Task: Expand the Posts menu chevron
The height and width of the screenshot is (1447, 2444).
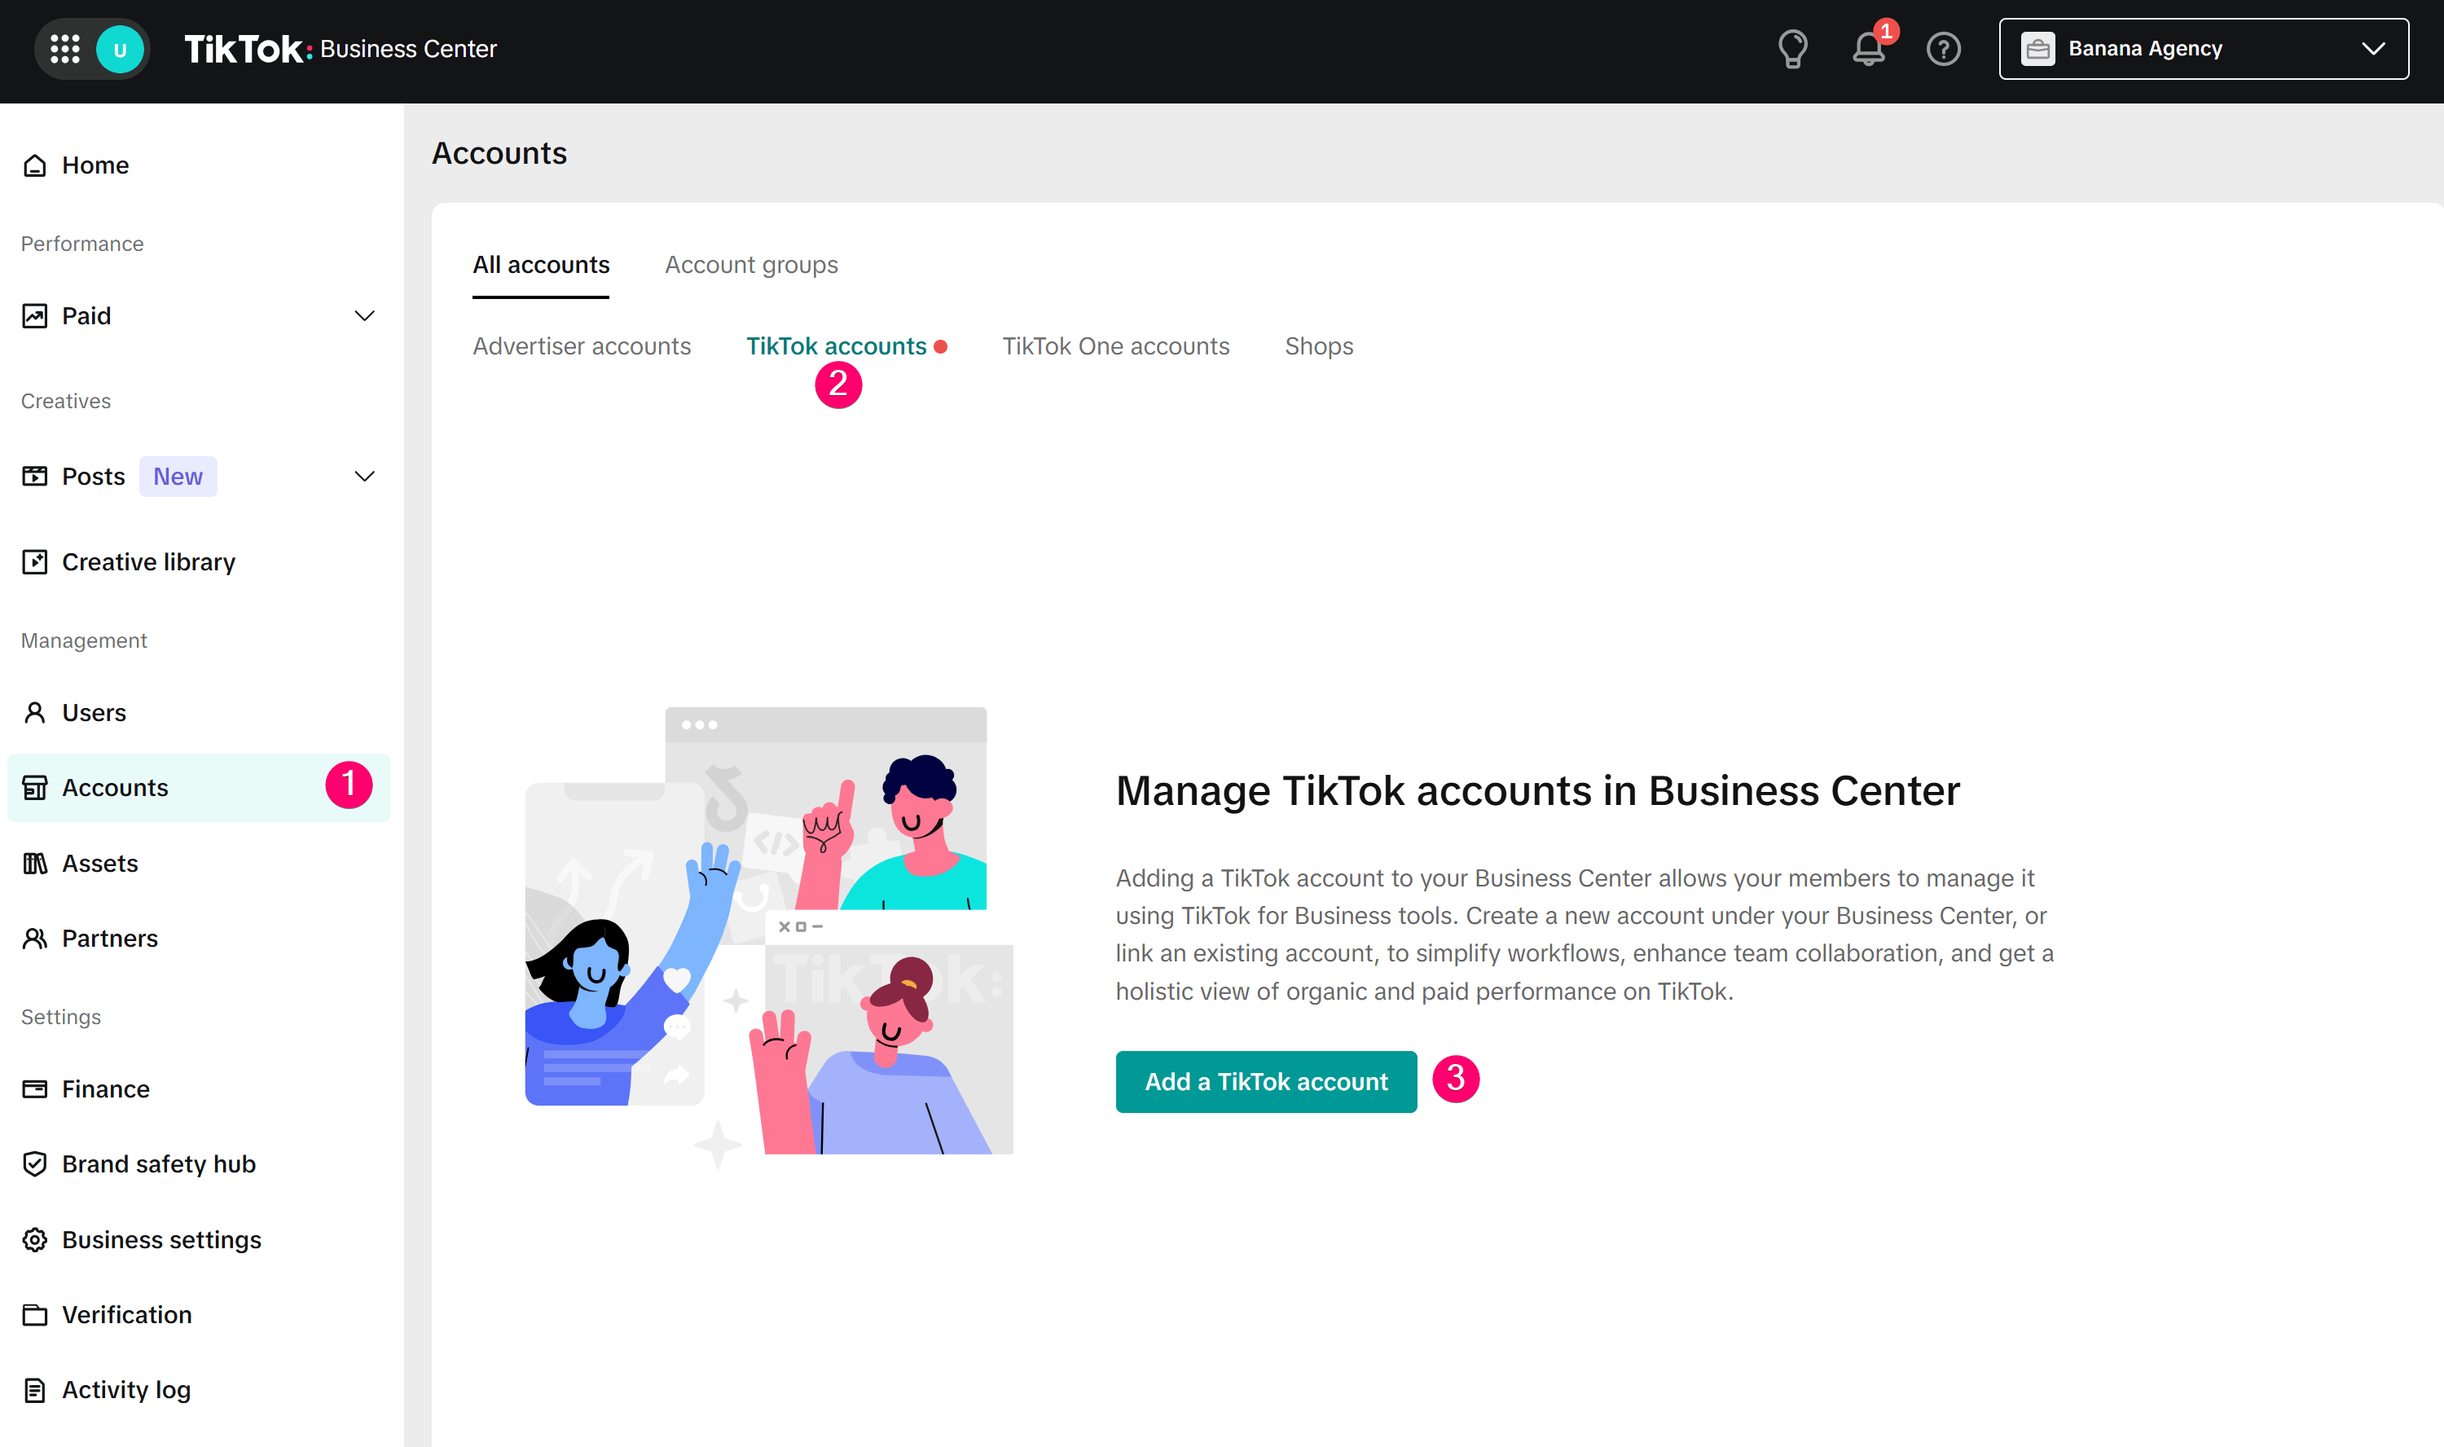Action: tap(365, 477)
